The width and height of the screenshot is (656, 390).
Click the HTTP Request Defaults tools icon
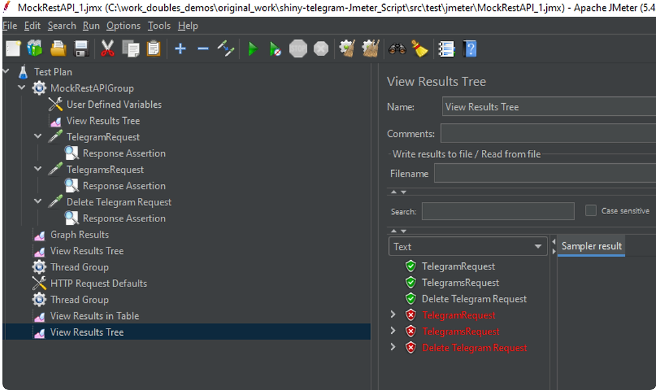click(39, 284)
